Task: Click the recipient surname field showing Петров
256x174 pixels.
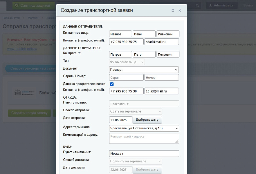Action: tap(120, 54)
